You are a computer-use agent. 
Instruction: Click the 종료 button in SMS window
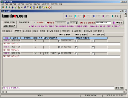(116, 16)
